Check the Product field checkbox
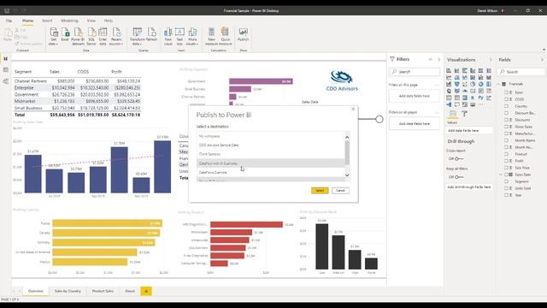 point(506,154)
